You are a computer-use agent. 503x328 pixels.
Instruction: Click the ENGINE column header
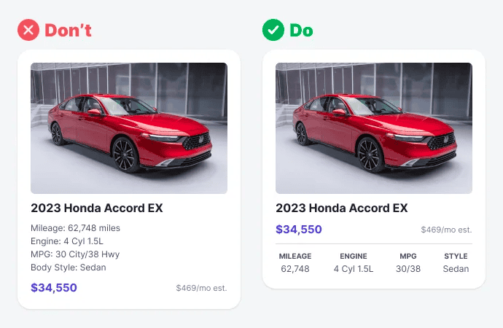tap(354, 256)
